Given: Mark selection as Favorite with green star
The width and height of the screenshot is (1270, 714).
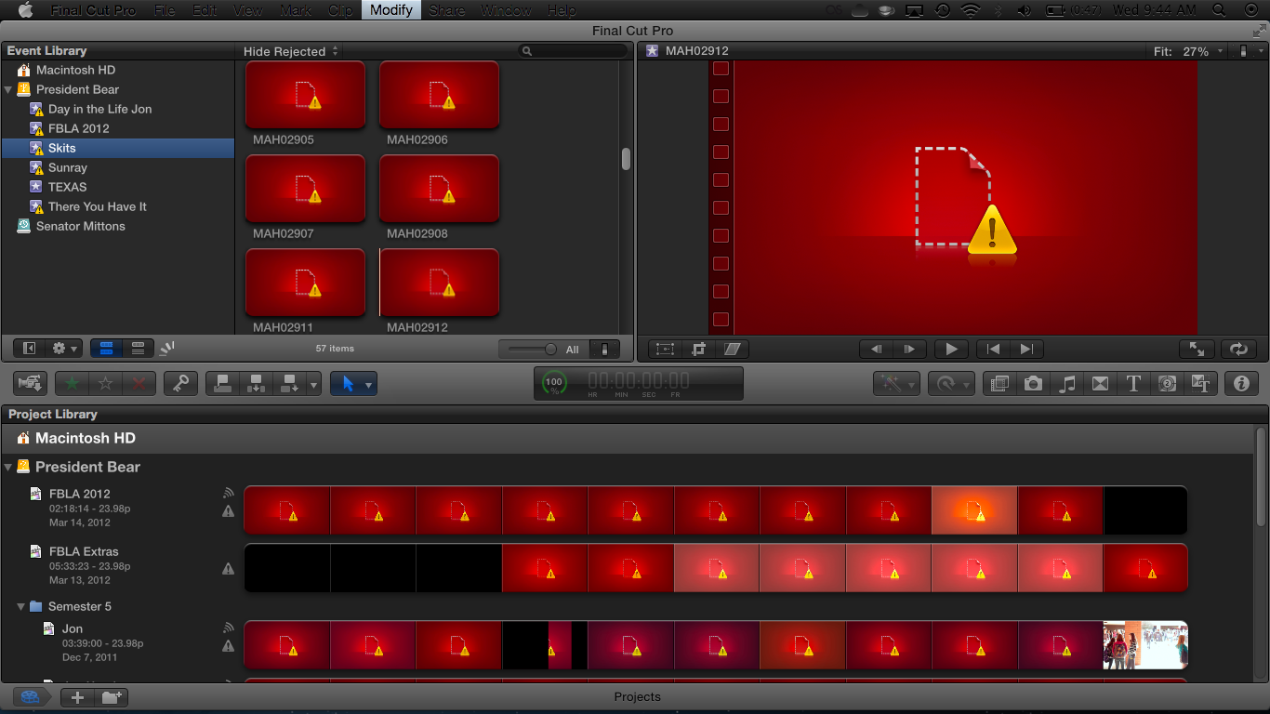Looking at the screenshot, I should coord(72,383).
